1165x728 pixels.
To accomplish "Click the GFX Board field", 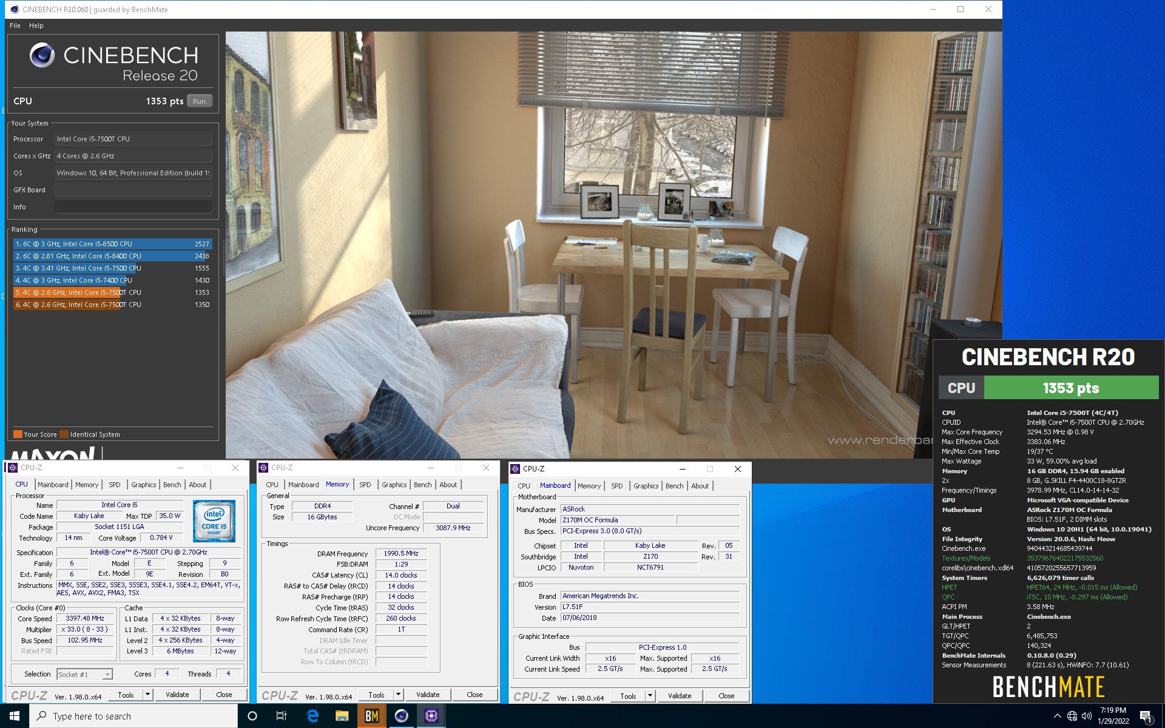I will click(133, 190).
